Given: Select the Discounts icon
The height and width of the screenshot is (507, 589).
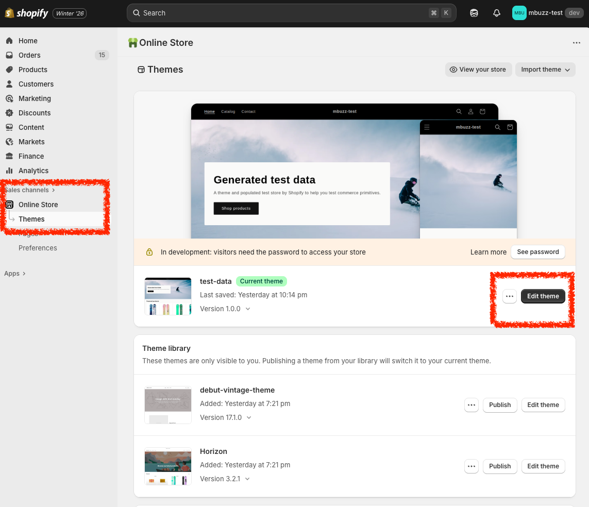Looking at the screenshot, I should click(x=10, y=113).
